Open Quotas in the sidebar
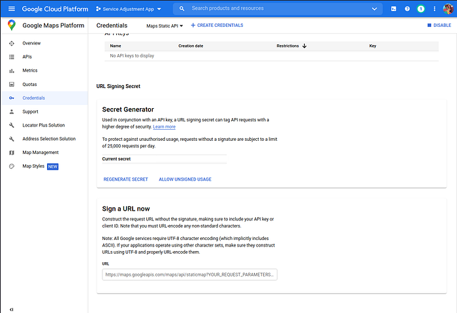The image size is (457, 313). 30,84
